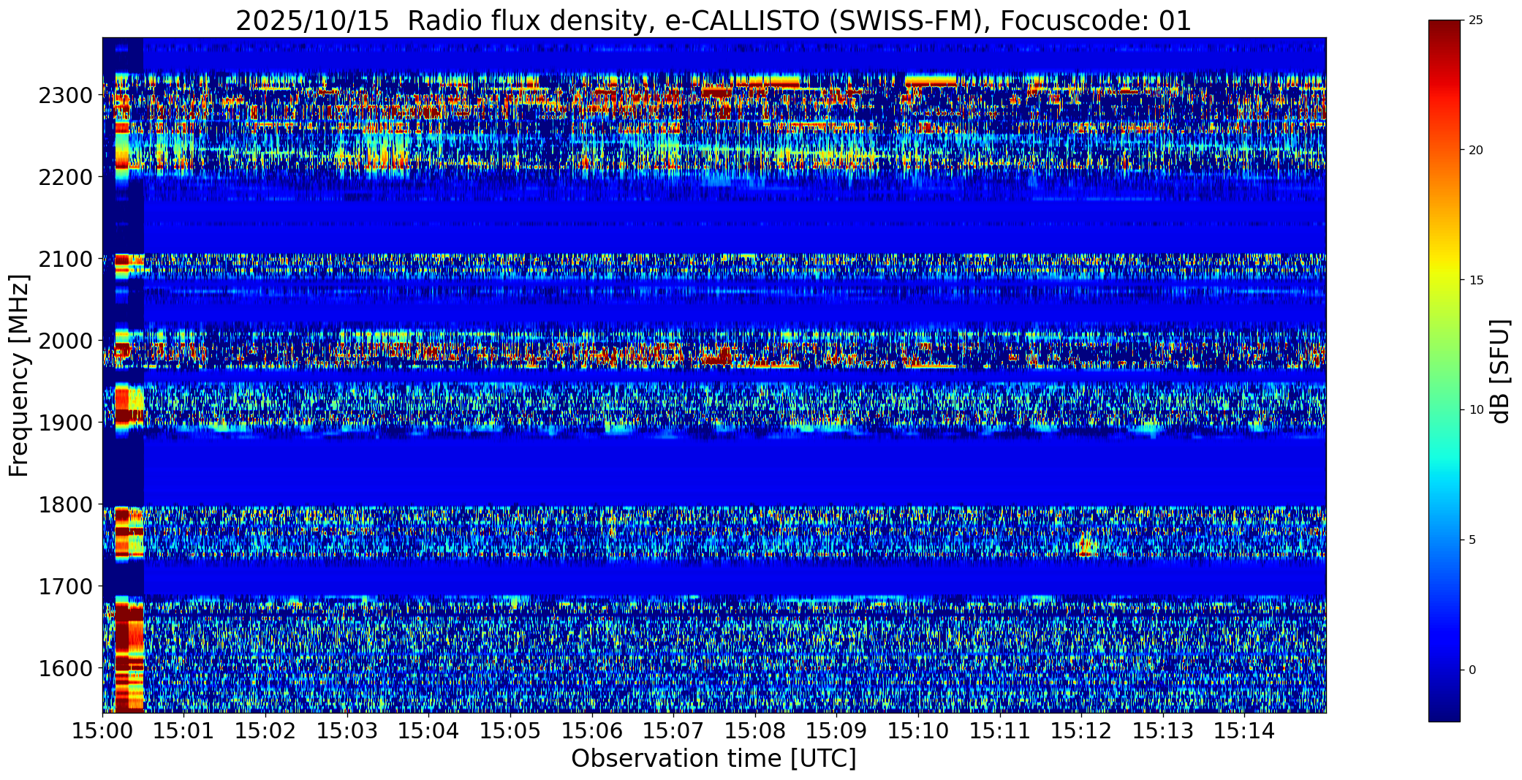Select the 1600 frequency tick label

click(67, 669)
